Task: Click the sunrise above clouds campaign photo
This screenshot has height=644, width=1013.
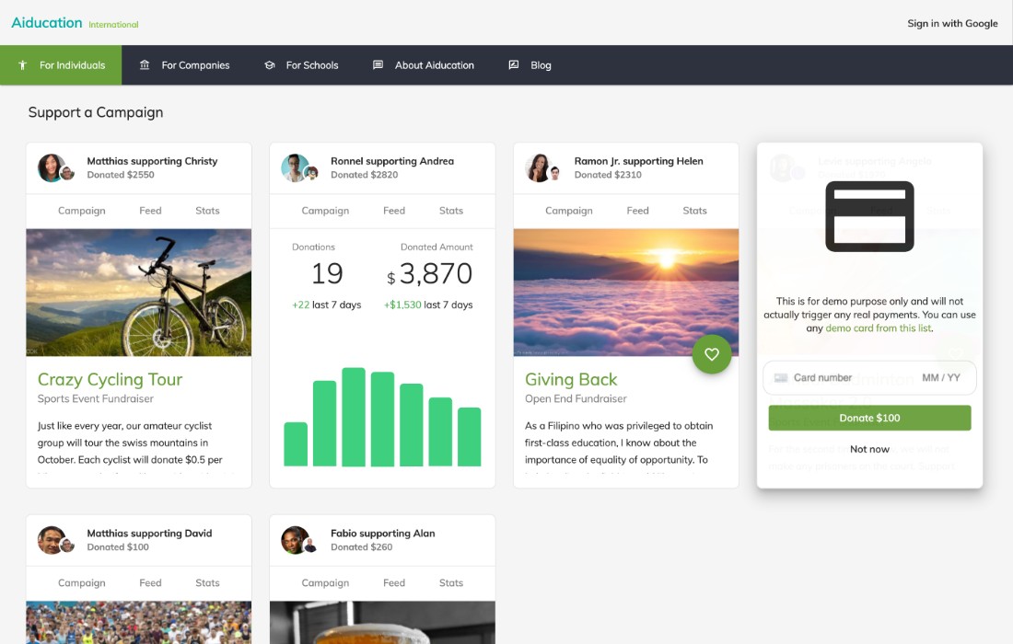Action: tap(626, 293)
